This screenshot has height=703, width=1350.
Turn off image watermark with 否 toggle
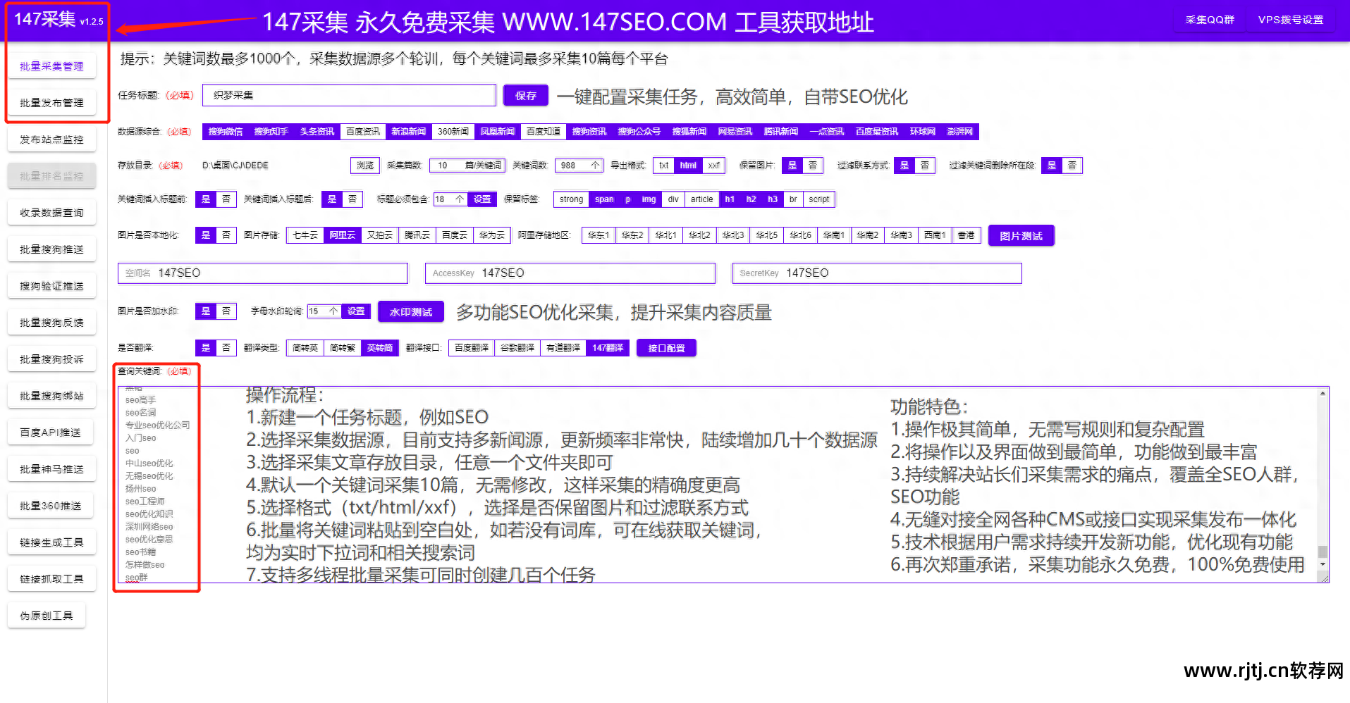pyautogui.click(x=226, y=311)
